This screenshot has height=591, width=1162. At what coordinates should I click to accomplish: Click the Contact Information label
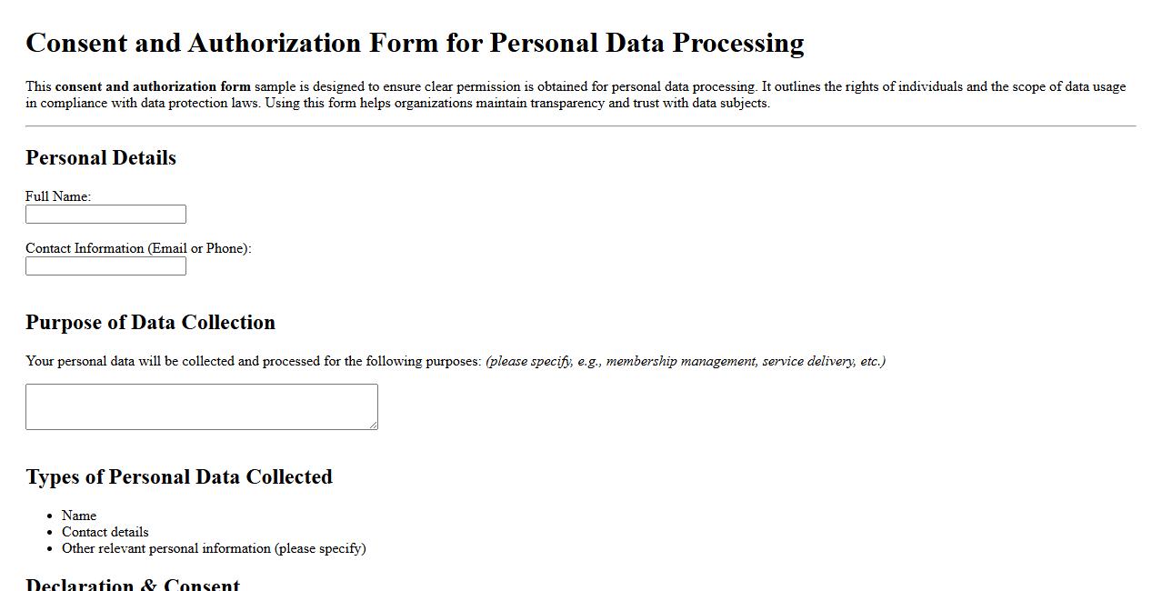(x=138, y=248)
